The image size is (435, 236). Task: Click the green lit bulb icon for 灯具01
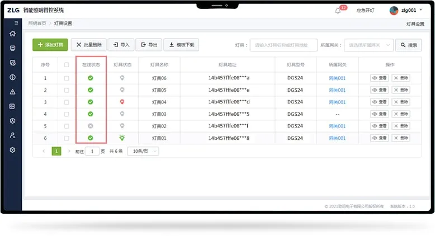(x=122, y=138)
